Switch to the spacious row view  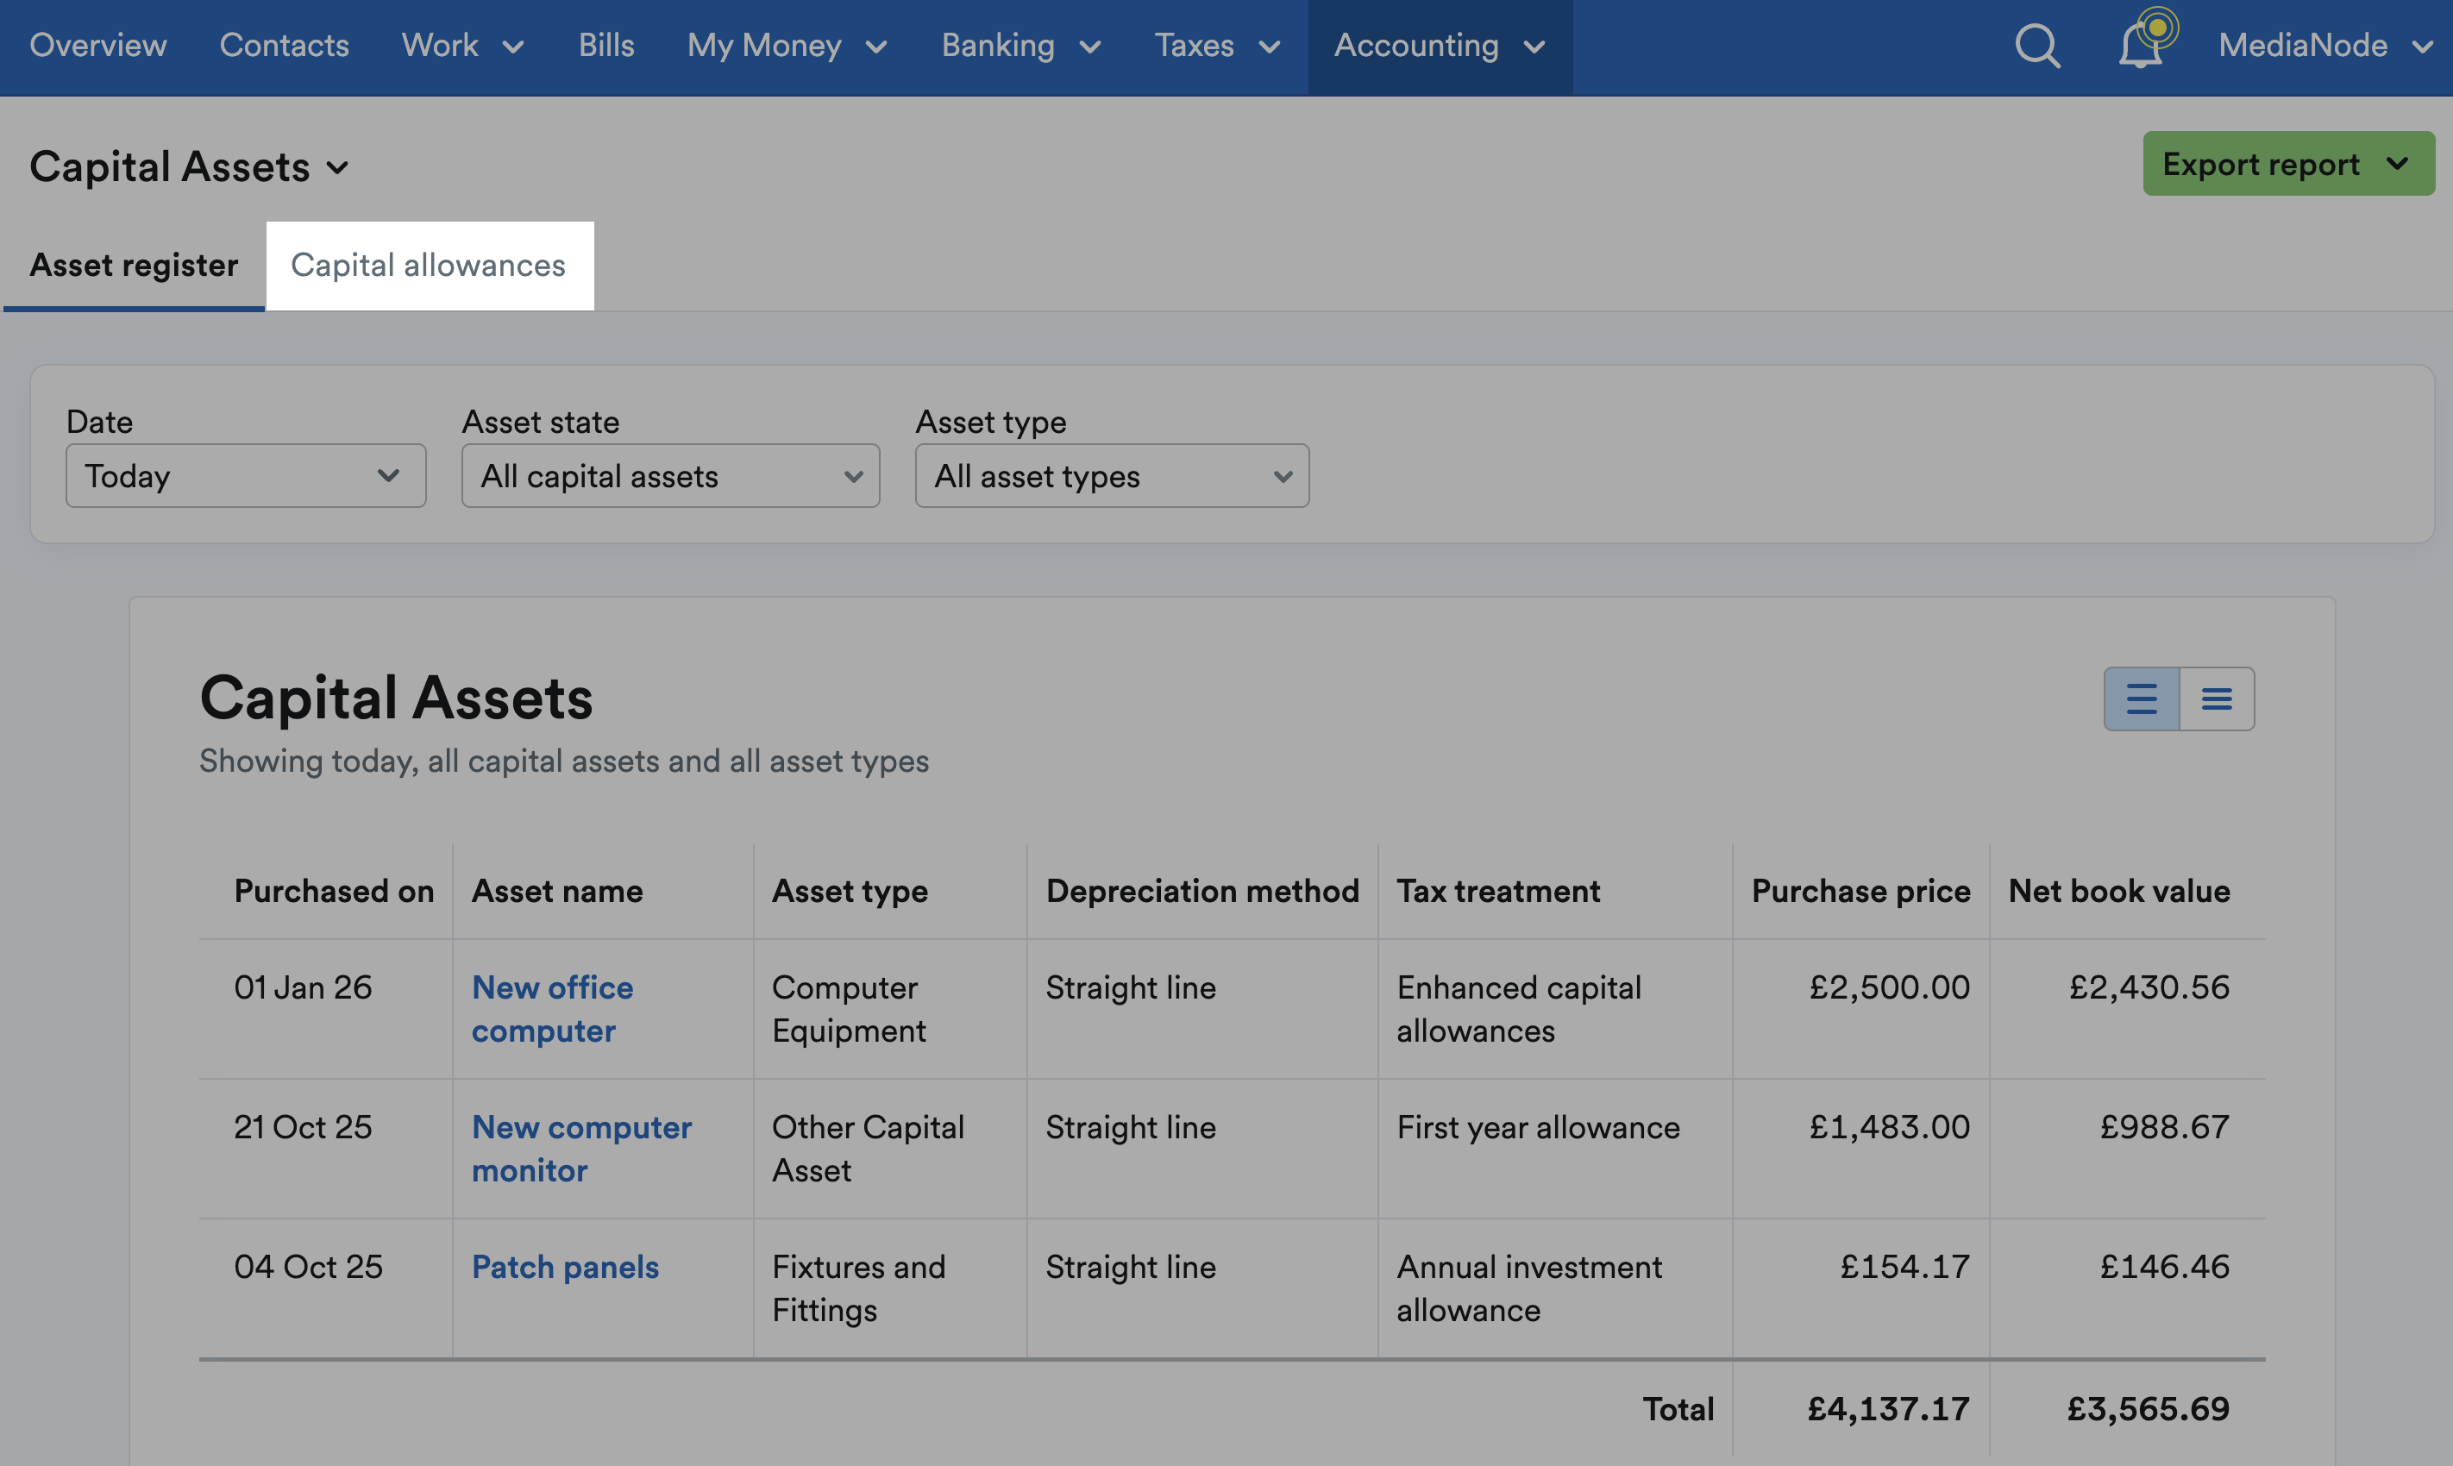(x=2142, y=699)
